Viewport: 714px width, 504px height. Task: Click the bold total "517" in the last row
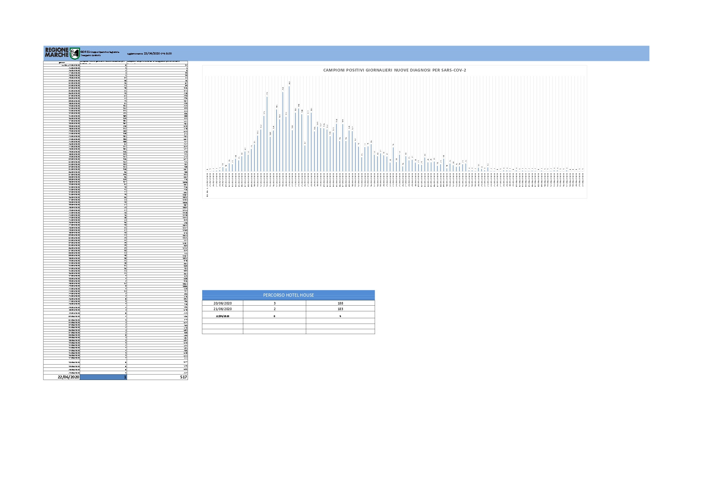click(183, 377)
